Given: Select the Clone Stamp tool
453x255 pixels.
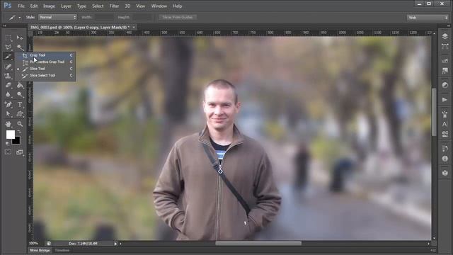Looking at the screenshot, I should [x=8, y=76].
